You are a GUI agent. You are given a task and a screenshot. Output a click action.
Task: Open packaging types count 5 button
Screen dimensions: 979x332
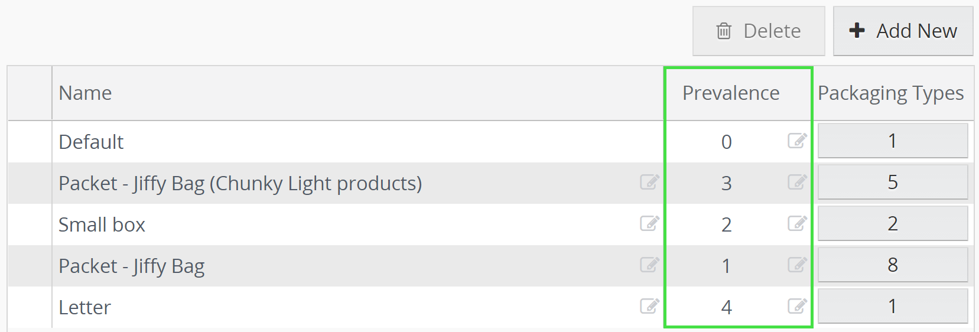892,182
